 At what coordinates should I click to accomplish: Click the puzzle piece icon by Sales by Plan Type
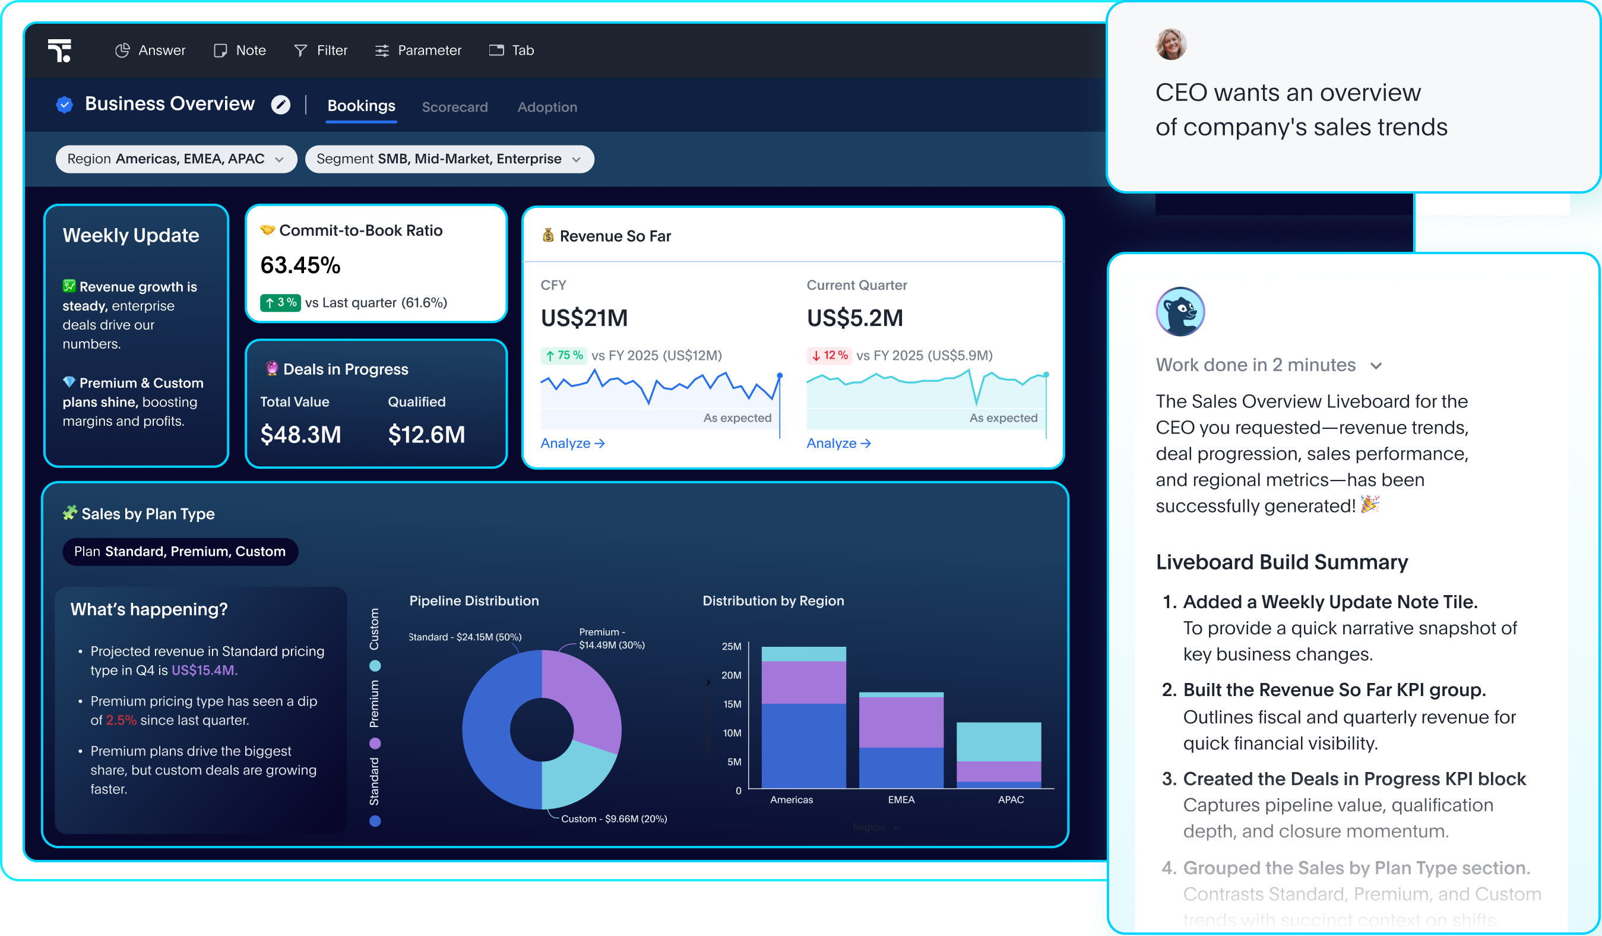pyautogui.click(x=70, y=513)
